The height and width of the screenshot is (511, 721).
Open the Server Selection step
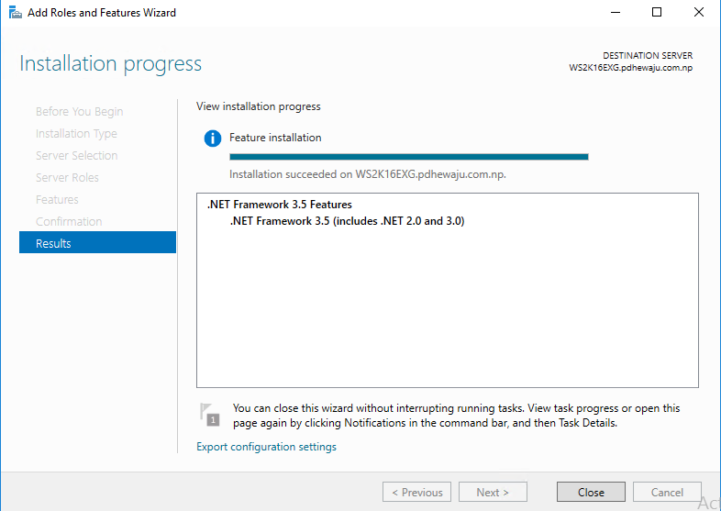pyautogui.click(x=76, y=156)
